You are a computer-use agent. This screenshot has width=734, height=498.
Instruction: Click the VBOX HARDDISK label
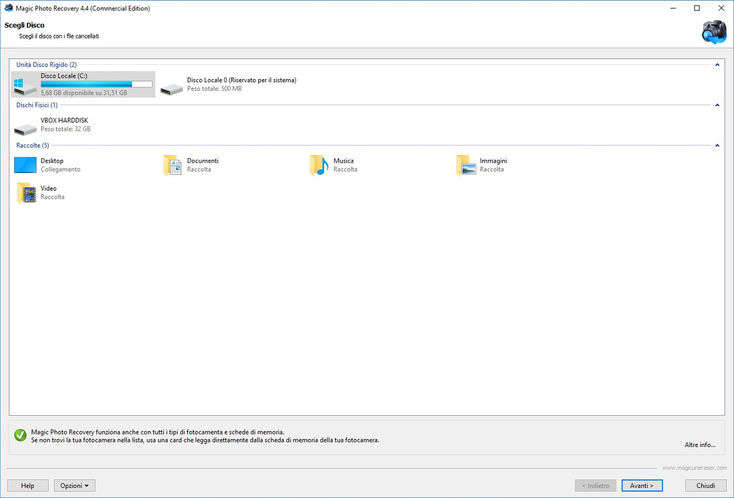pos(65,120)
